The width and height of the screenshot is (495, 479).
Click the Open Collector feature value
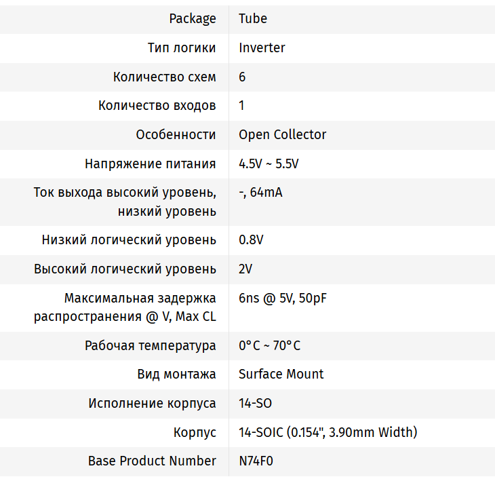(x=282, y=135)
